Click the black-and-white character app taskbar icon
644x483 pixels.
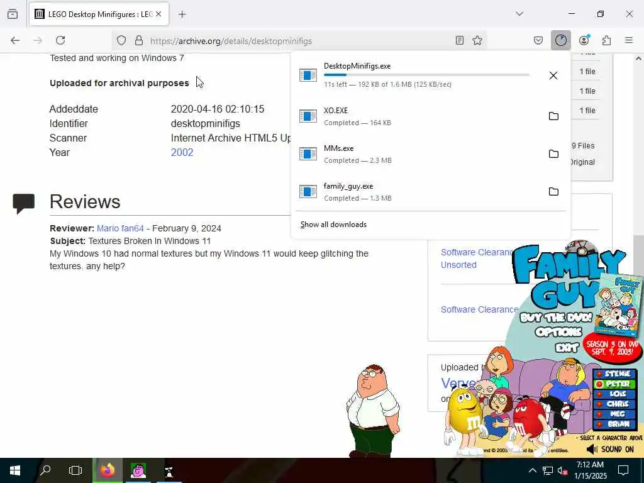point(169,470)
